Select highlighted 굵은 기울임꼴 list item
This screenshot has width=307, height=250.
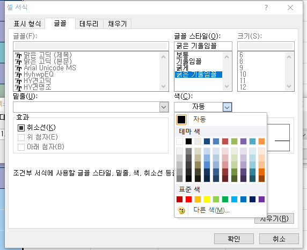(199, 75)
